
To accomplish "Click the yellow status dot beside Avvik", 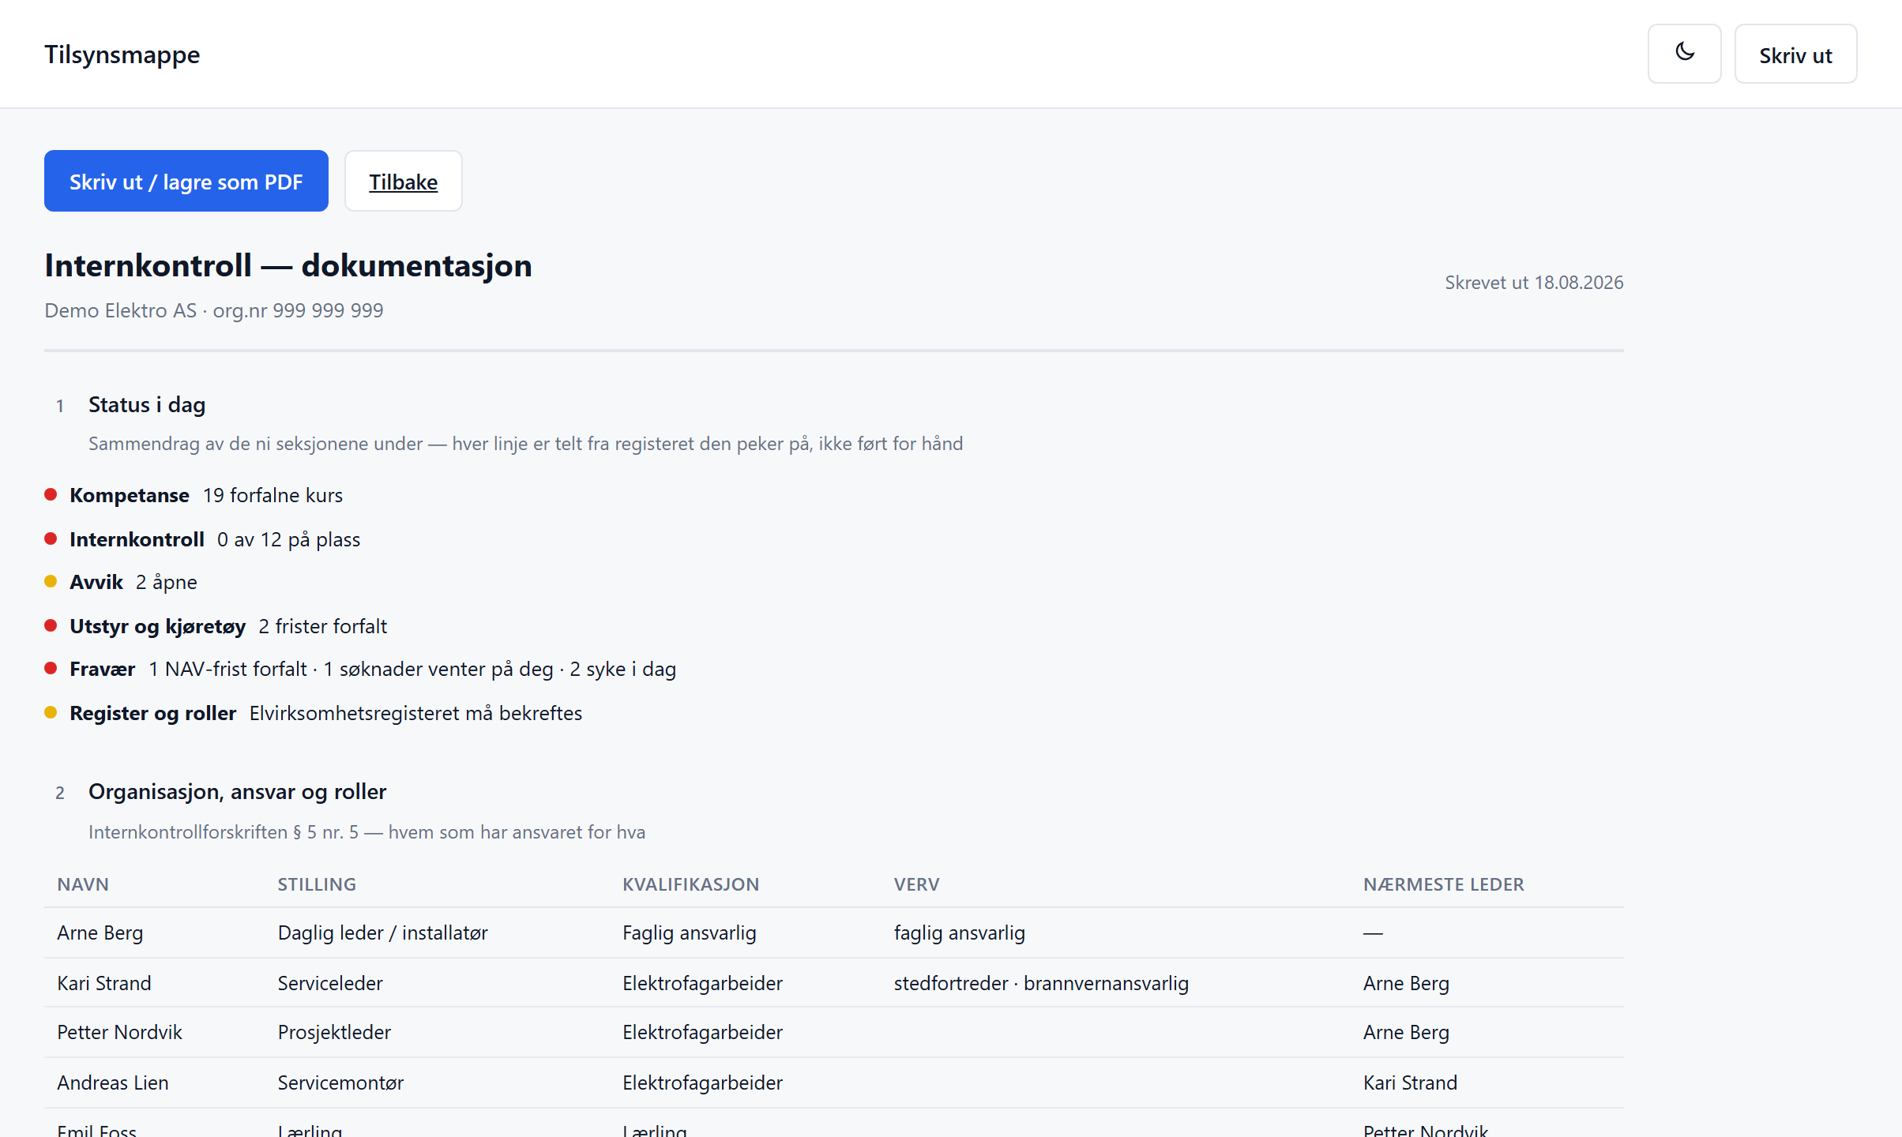I will (x=51, y=581).
